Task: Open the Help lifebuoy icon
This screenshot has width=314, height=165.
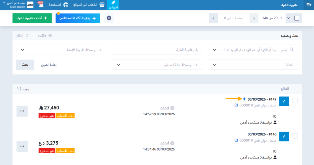Action: [x=65, y=5]
